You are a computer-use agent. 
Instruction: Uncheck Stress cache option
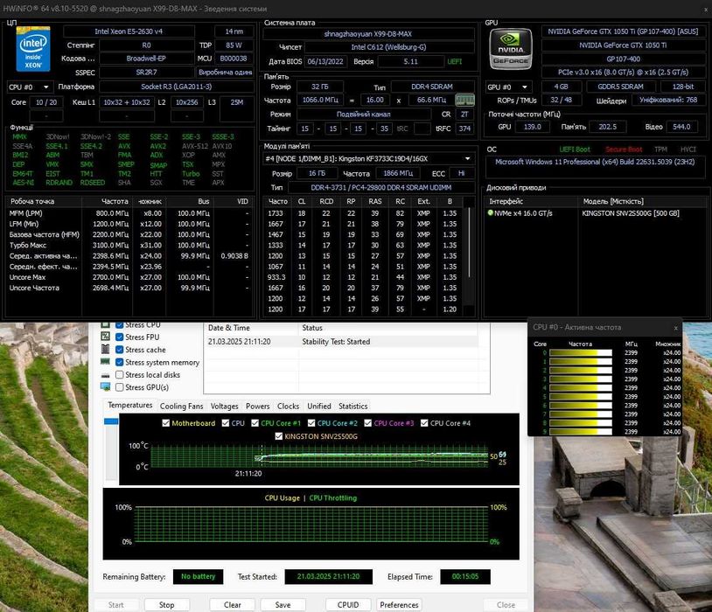tap(120, 350)
